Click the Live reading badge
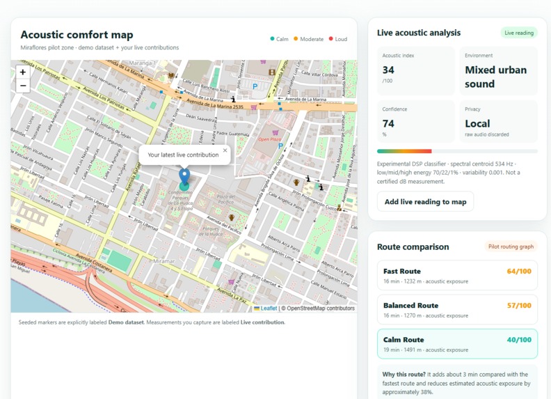 (x=519, y=33)
